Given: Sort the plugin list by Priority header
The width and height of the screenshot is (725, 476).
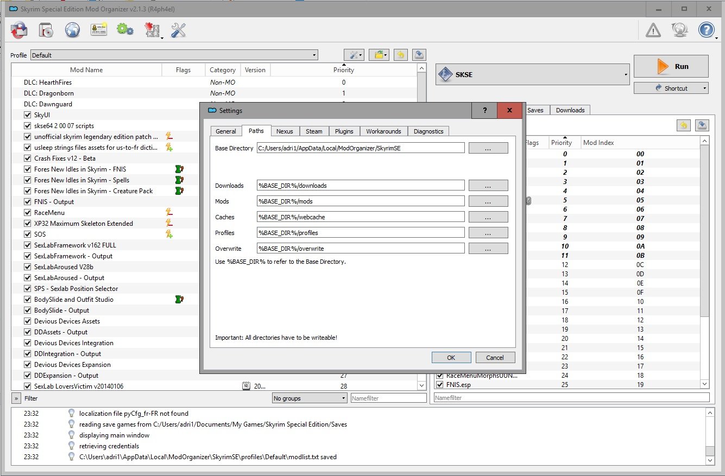Looking at the screenshot, I should coord(565,142).
